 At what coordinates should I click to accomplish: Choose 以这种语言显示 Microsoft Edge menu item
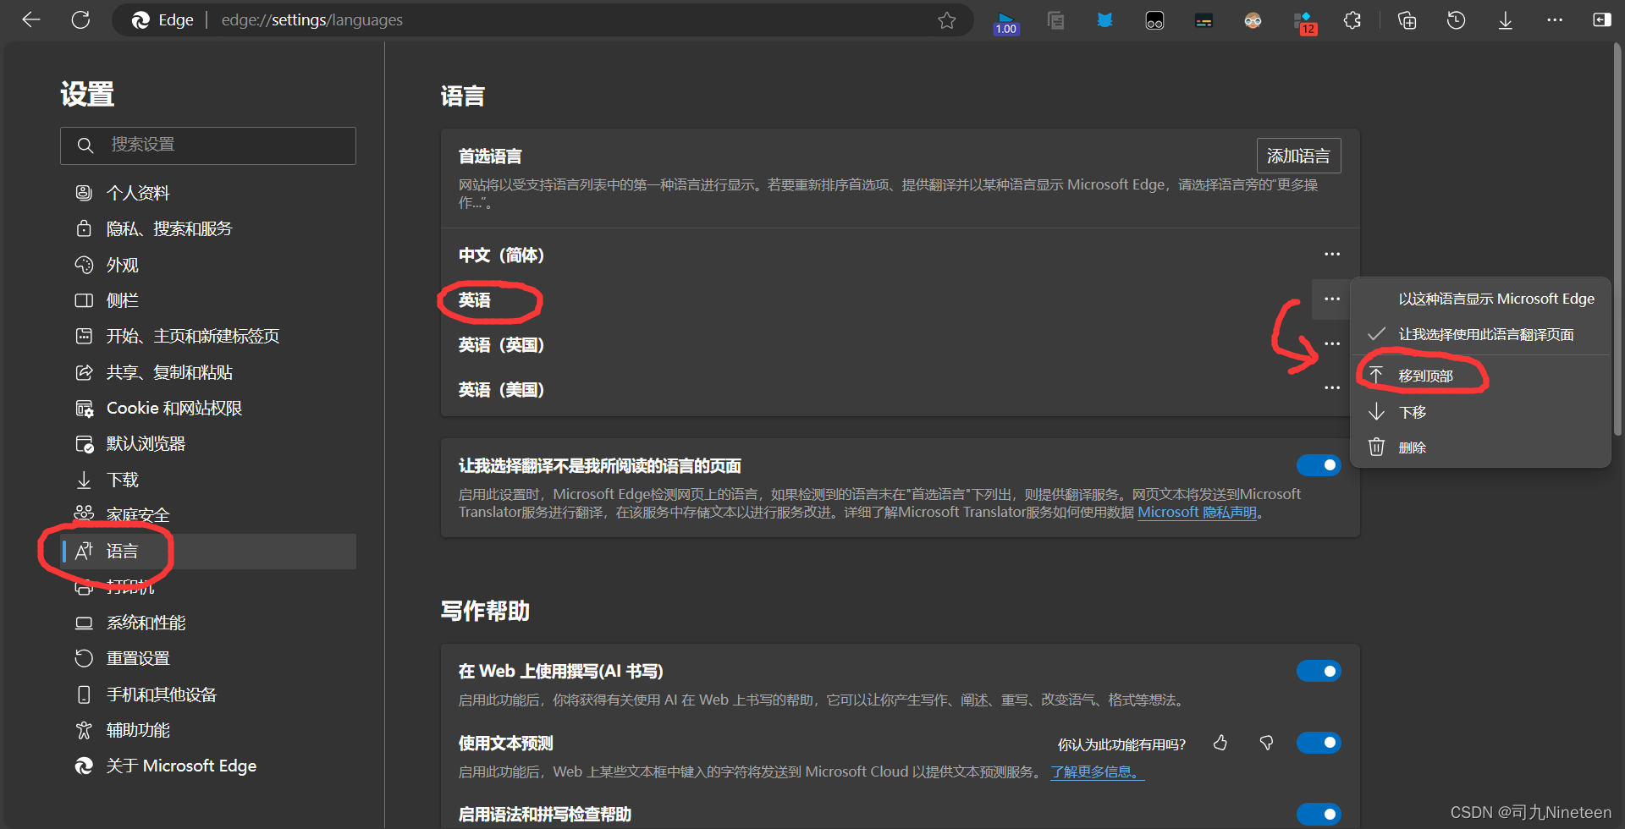pyautogui.click(x=1481, y=299)
